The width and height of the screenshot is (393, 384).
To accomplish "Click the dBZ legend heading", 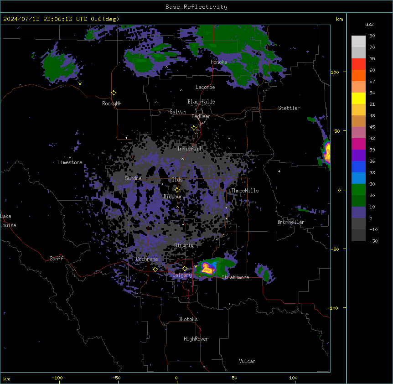I will coord(369,24).
